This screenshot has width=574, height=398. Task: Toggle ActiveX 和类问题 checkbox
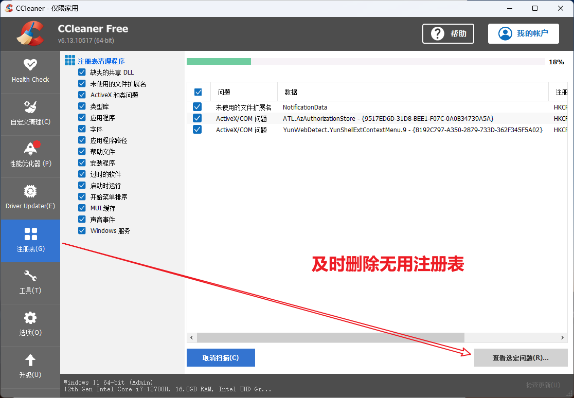pyautogui.click(x=82, y=95)
